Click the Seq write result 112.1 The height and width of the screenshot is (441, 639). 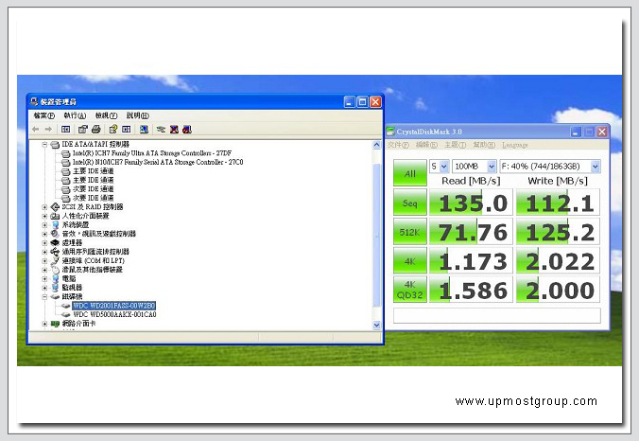(x=558, y=203)
